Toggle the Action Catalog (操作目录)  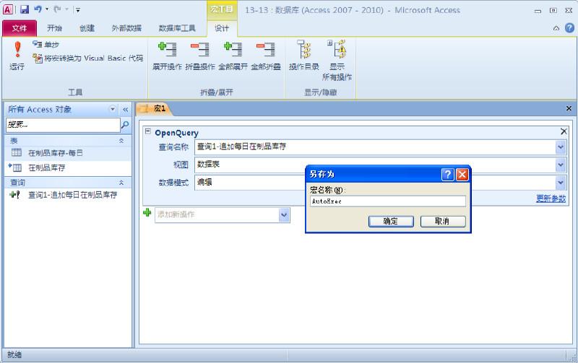303,56
